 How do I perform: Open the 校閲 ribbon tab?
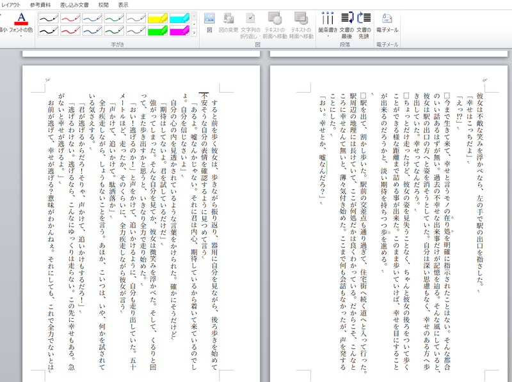tap(103, 4)
